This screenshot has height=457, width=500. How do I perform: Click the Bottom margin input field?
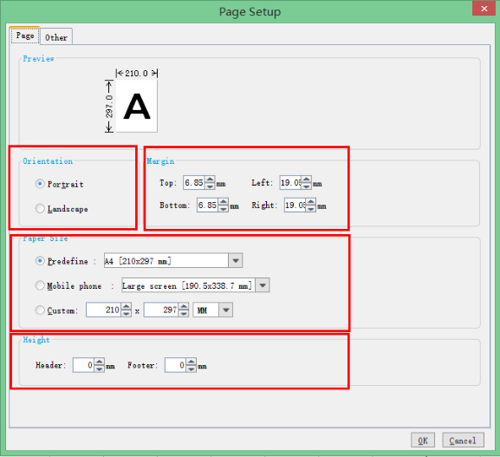click(x=208, y=206)
